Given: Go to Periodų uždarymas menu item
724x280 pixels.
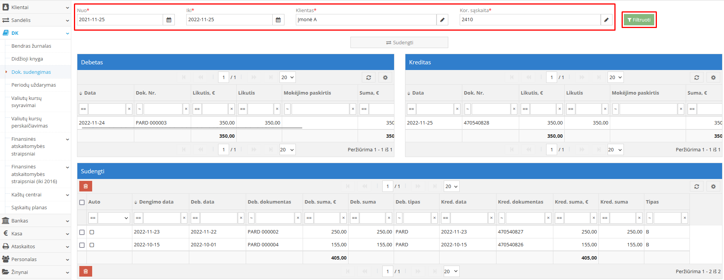Looking at the screenshot, I should point(33,85).
